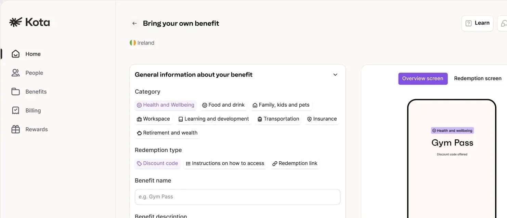Viewport: 507px width, 218px height.
Task: Click the chat icon beside Learn
Action: click(x=503, y=23)
